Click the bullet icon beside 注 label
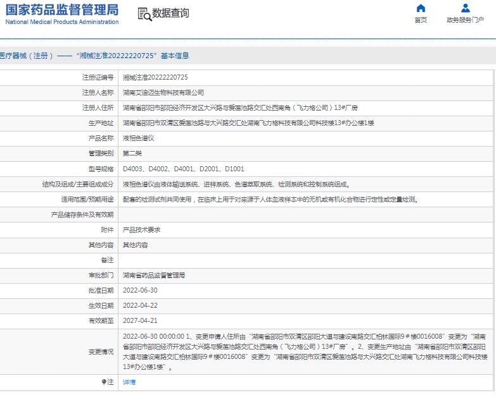 click(x=104, y=382)
